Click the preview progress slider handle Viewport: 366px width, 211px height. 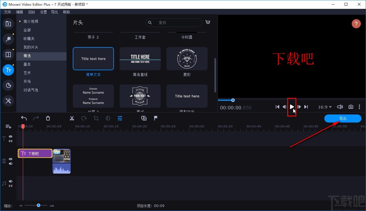[233, 100]
